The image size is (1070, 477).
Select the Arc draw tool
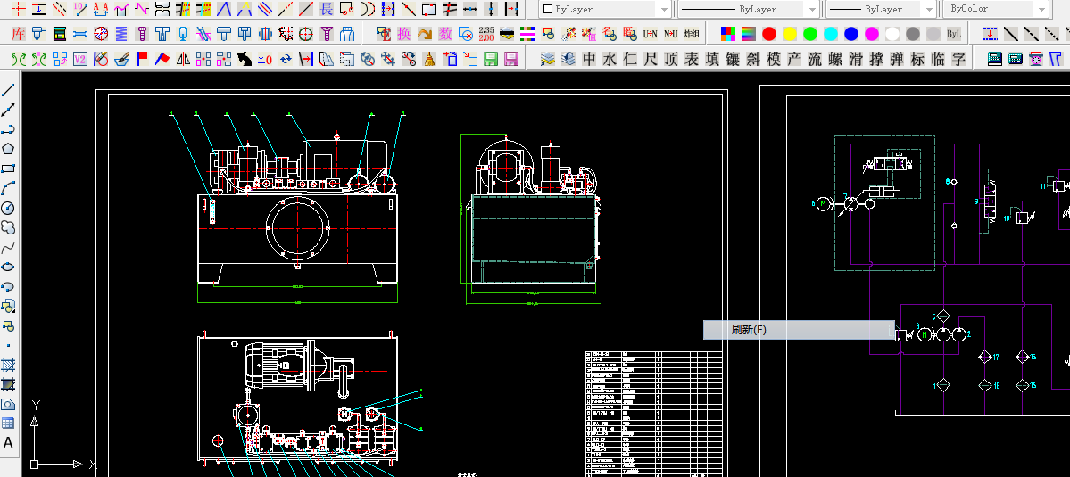[8, 189]
